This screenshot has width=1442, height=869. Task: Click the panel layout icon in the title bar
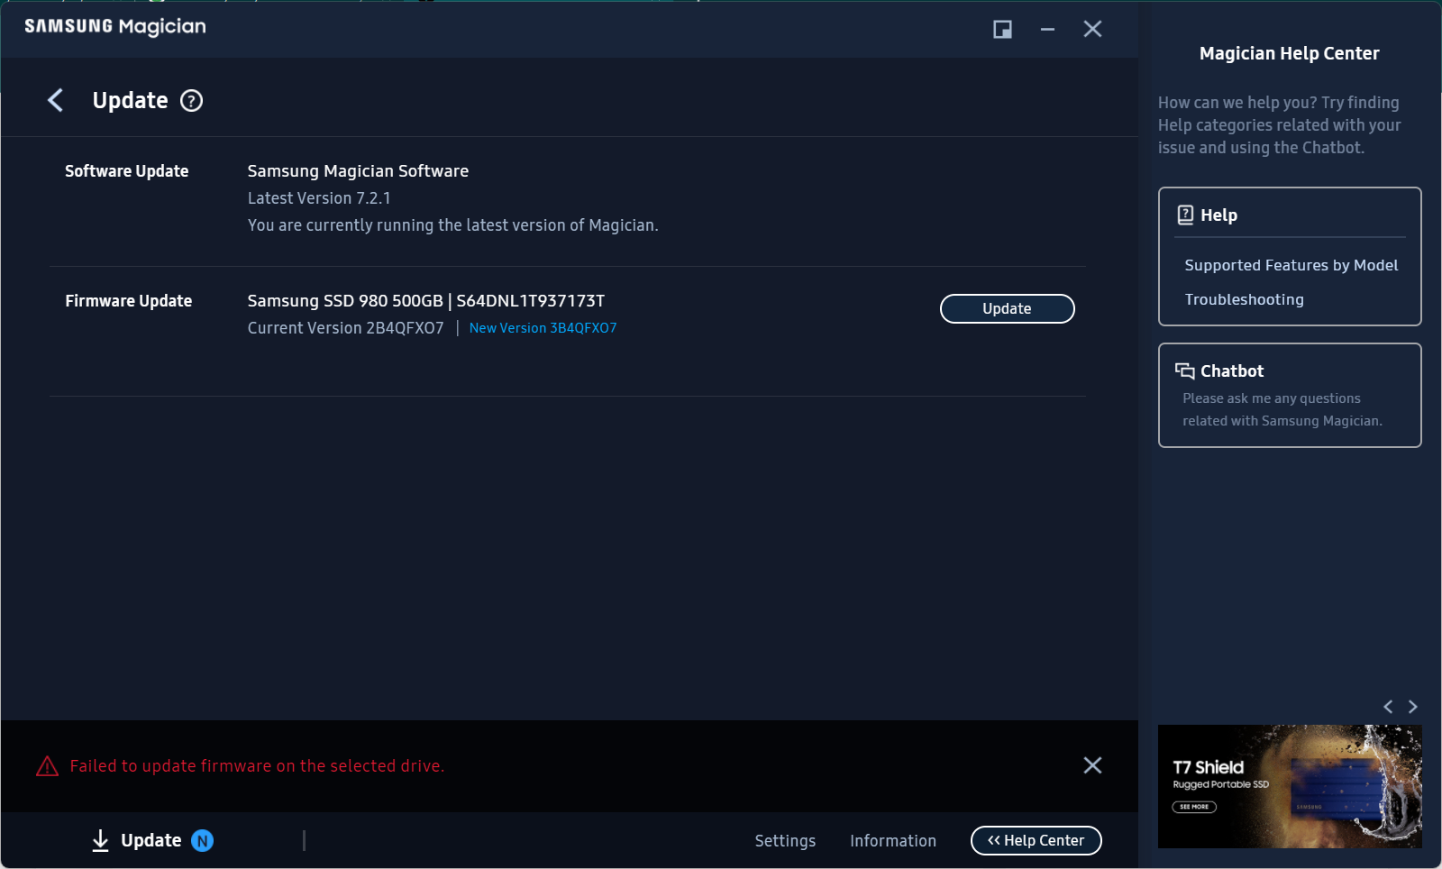1001,28
